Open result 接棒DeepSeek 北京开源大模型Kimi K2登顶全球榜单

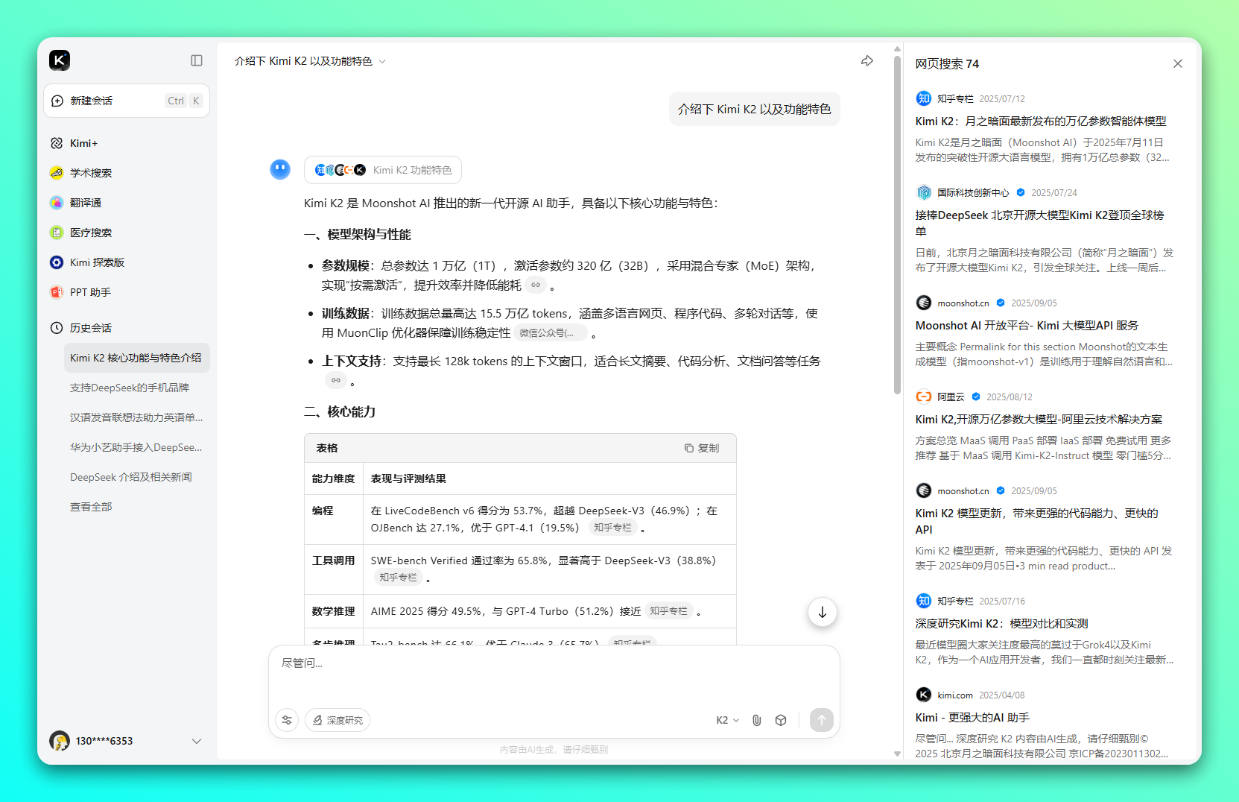click(x=1039, y=224)
